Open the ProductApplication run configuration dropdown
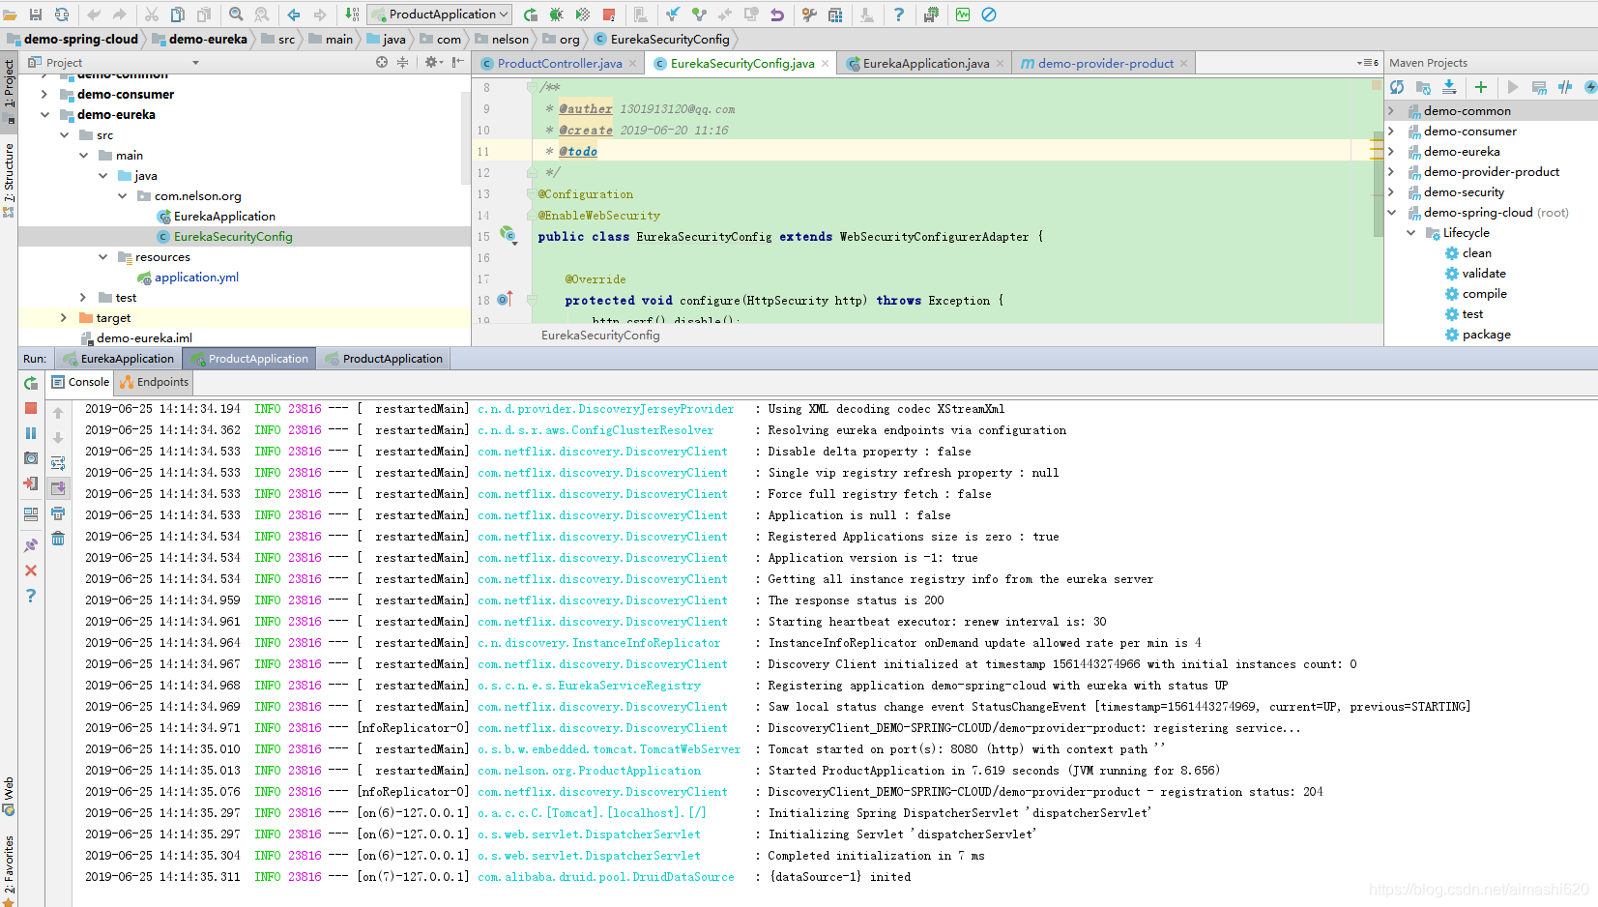 440,15
